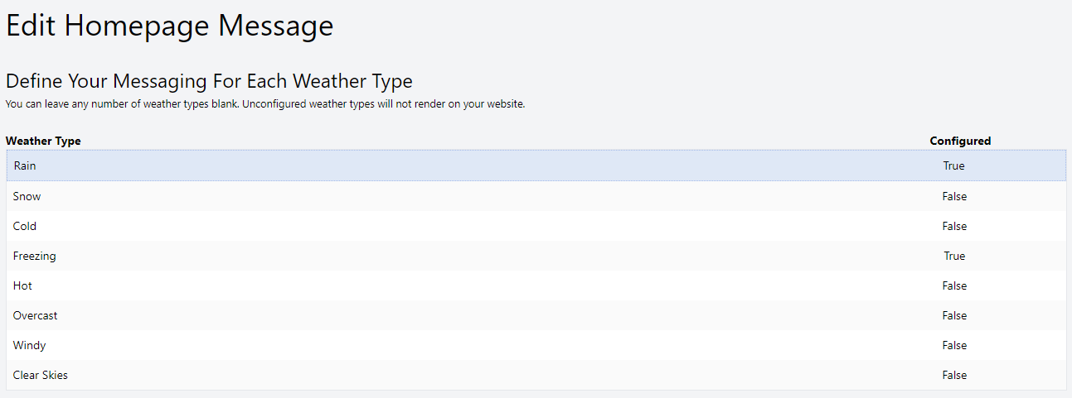Click the False value for Windy
Image resolution: width=1072 pixels, height=398 pixels.
tap(954, 345)
